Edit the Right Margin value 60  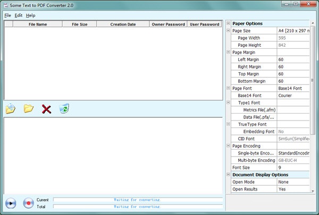(293, 67)
